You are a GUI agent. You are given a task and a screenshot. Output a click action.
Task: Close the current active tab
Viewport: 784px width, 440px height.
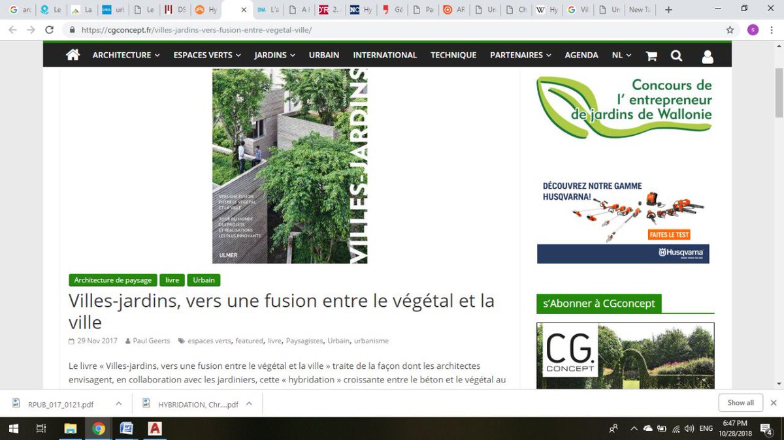click(x=244, y=10)
